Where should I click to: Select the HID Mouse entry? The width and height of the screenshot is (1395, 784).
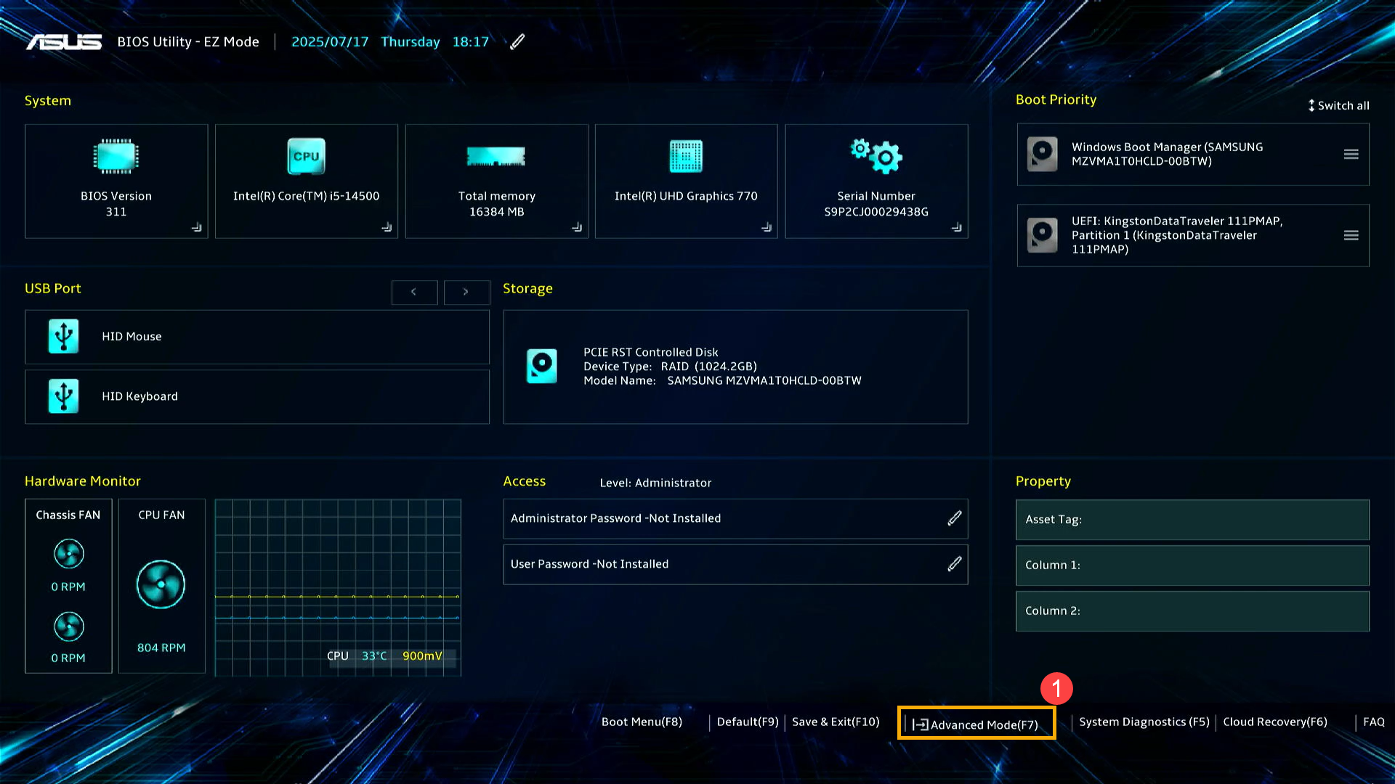[x=257, y=337]
